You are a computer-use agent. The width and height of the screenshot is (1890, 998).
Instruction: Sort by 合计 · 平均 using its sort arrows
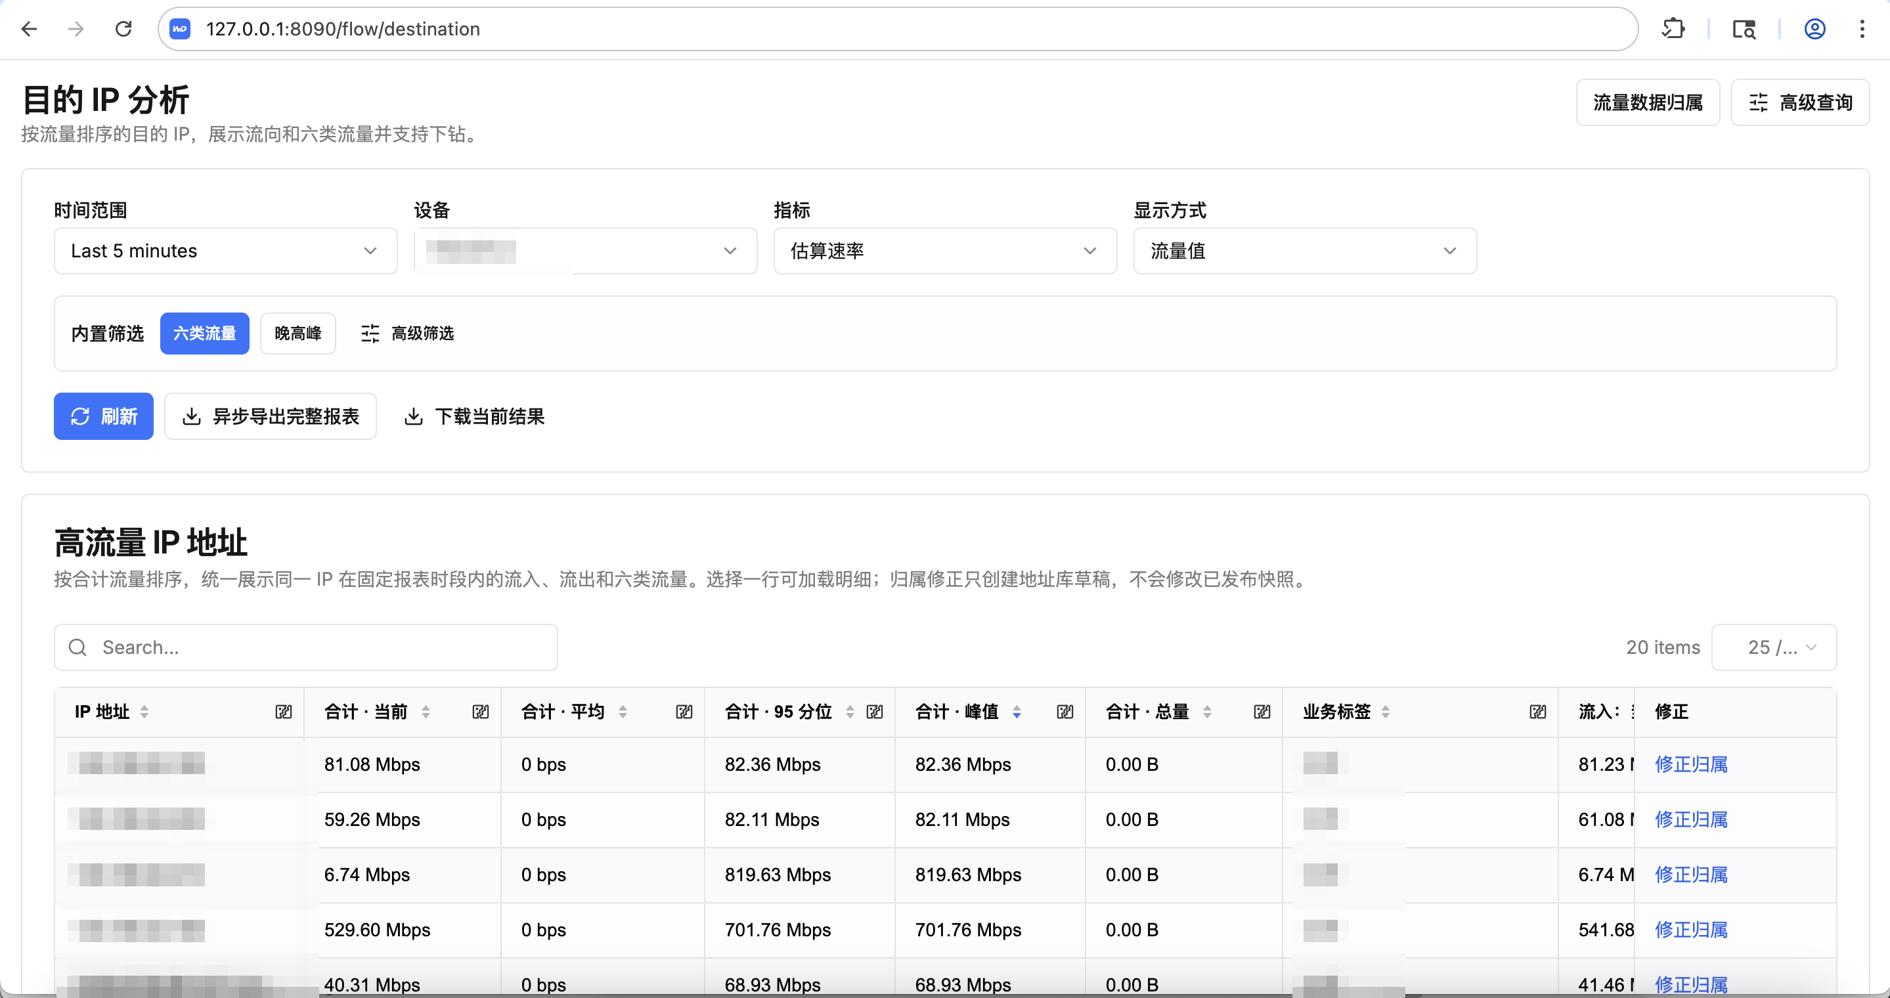622,712
